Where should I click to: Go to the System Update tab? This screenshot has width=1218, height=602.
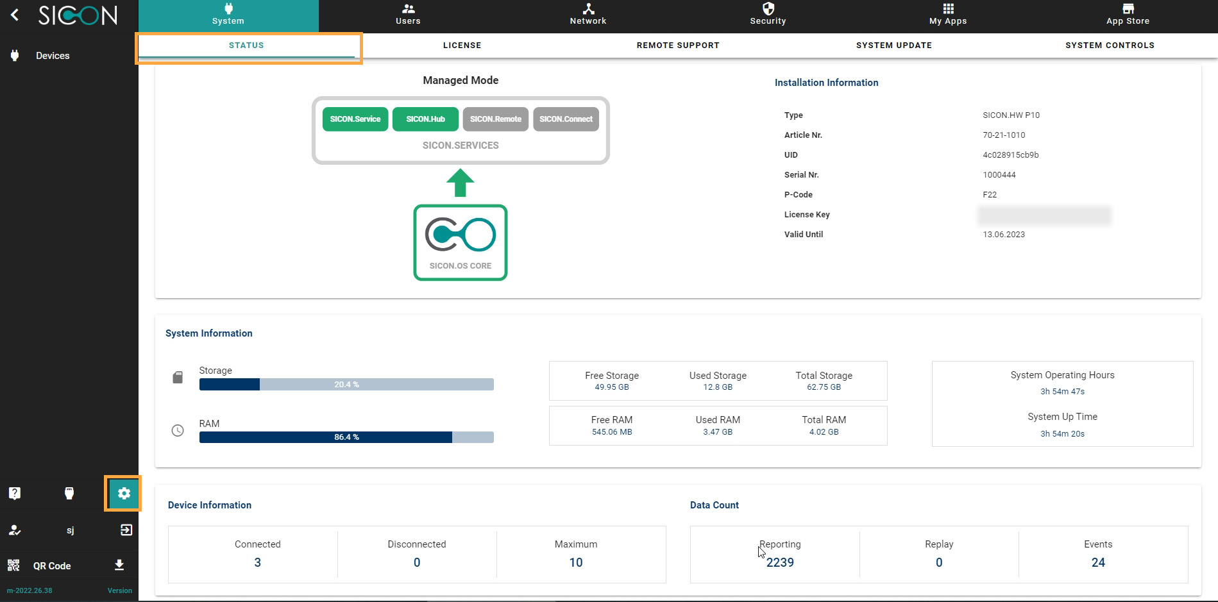[x=893, y=46]
